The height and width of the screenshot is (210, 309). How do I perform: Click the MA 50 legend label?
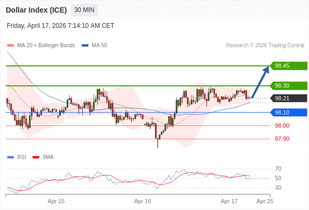[100, 46]
